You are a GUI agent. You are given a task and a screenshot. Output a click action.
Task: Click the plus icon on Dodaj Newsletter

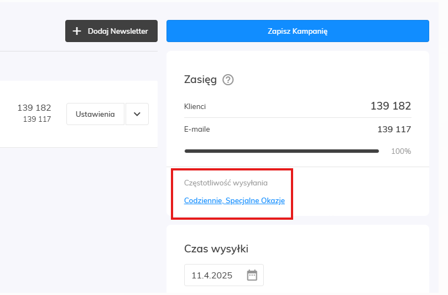pos(77,31)
